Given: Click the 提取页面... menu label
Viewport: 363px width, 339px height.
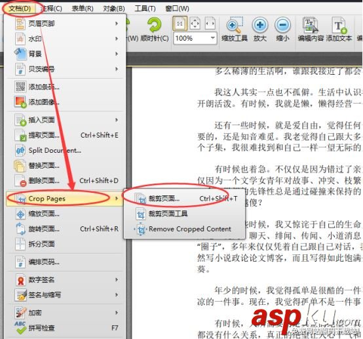Looking at the screenshot, I should pos(44,135).
